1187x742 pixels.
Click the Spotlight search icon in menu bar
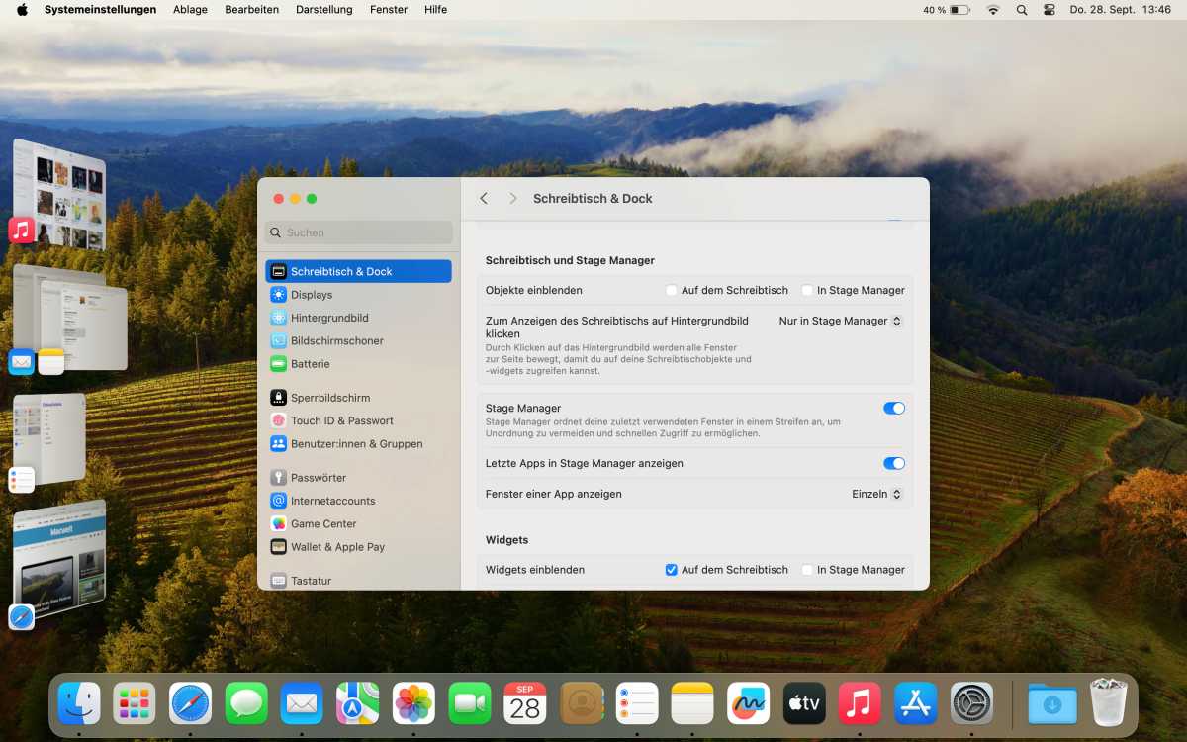pos(1022,10)
